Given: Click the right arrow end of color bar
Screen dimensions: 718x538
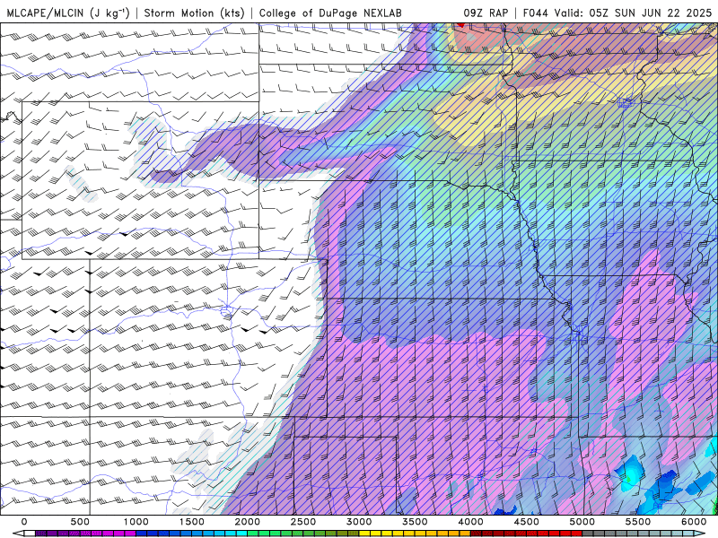Looking at the screenshot, I should point(700,534).
